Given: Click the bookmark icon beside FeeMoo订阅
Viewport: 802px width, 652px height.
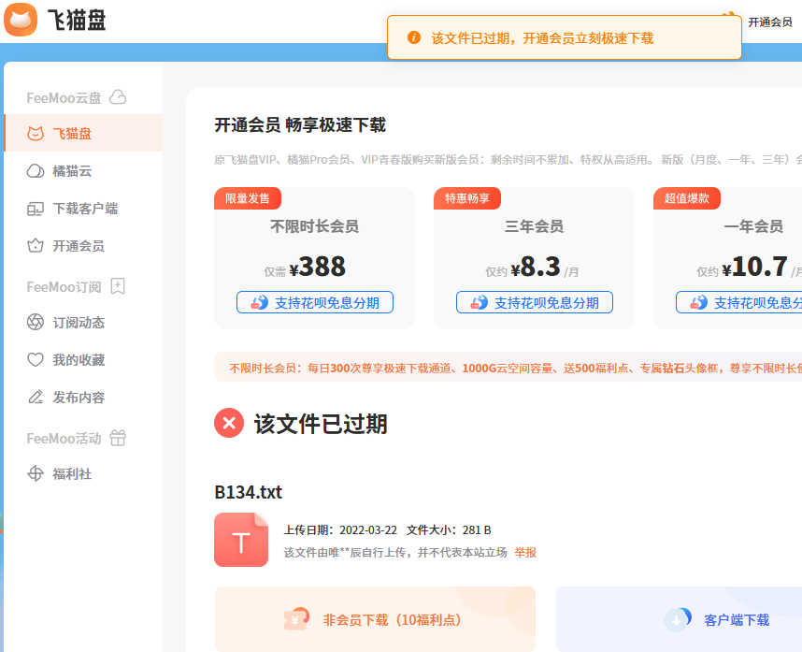Looking at the screenshot, I should pyautogui.click(x=118, y=286).
